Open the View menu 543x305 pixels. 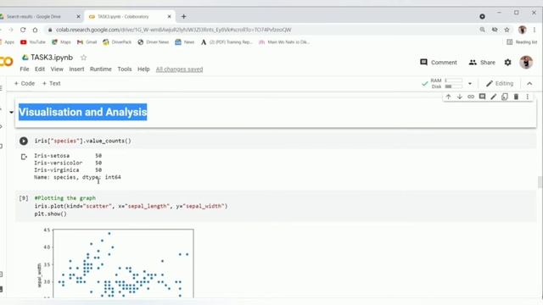pyautogui.click(x=57, y=69)
